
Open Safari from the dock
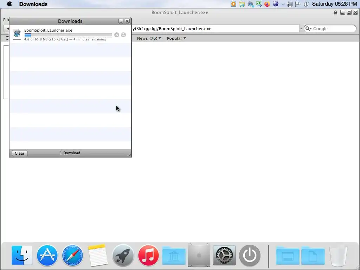[x=72, y=255]
